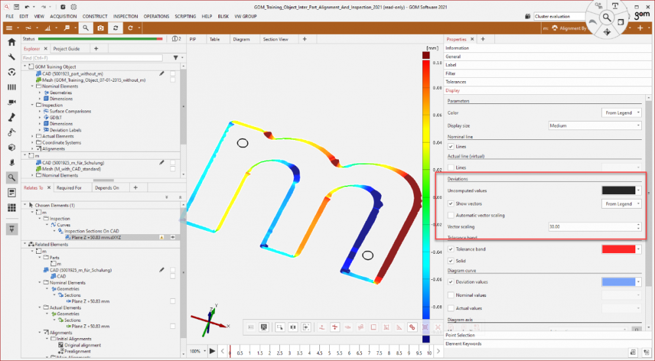Switch to the Section View tab

pos(275,39)
